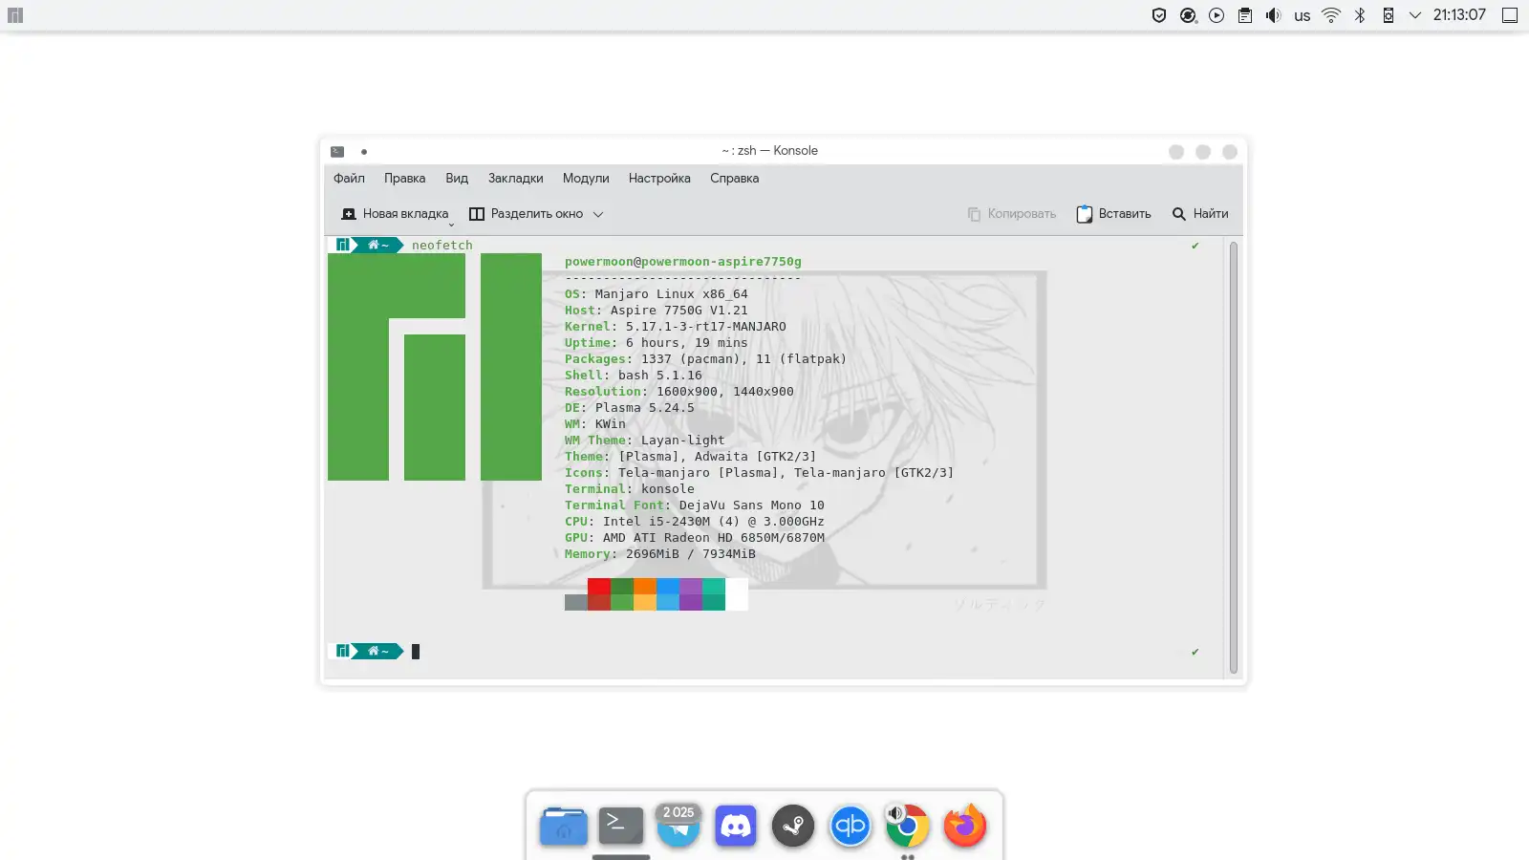Open the Модули menu

coord(586,179)
